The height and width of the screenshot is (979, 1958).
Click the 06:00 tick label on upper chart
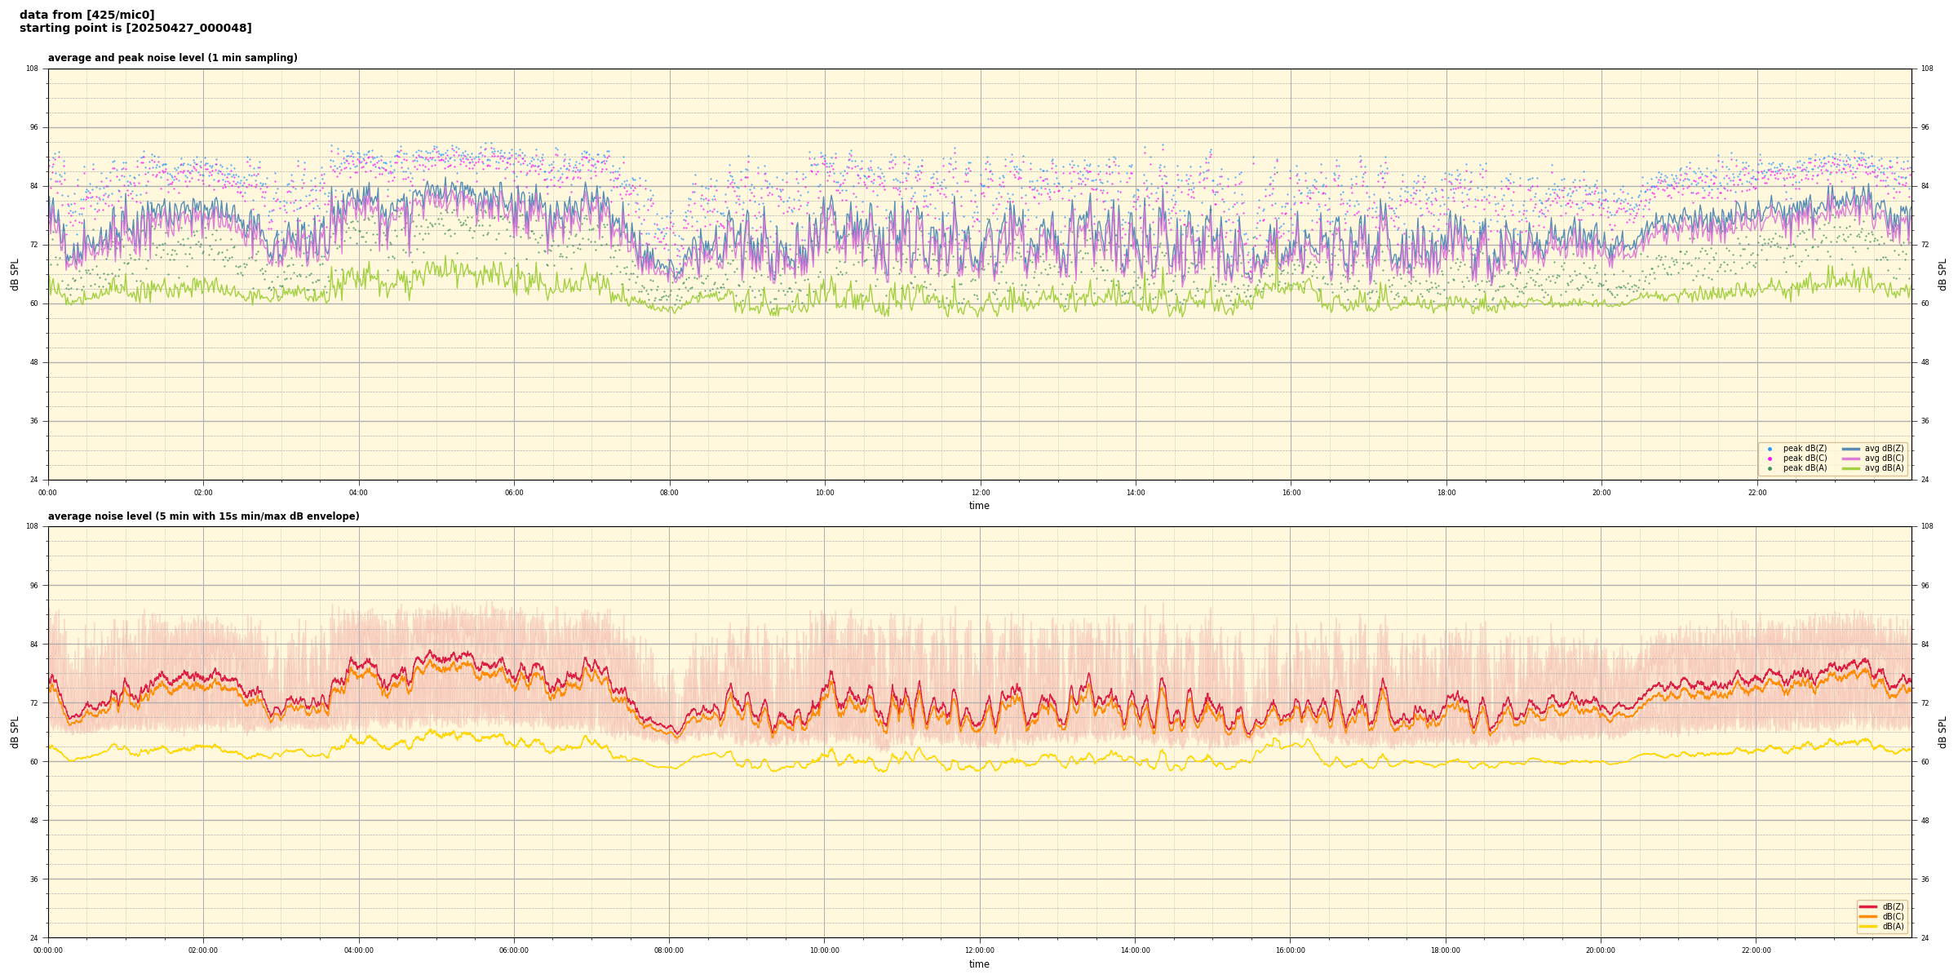pos(514,493)
